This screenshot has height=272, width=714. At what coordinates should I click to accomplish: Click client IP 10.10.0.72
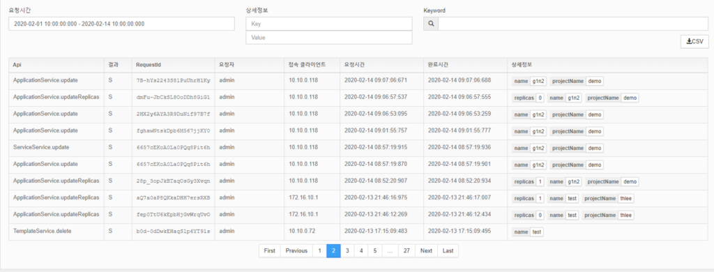(x=301, y=231)
